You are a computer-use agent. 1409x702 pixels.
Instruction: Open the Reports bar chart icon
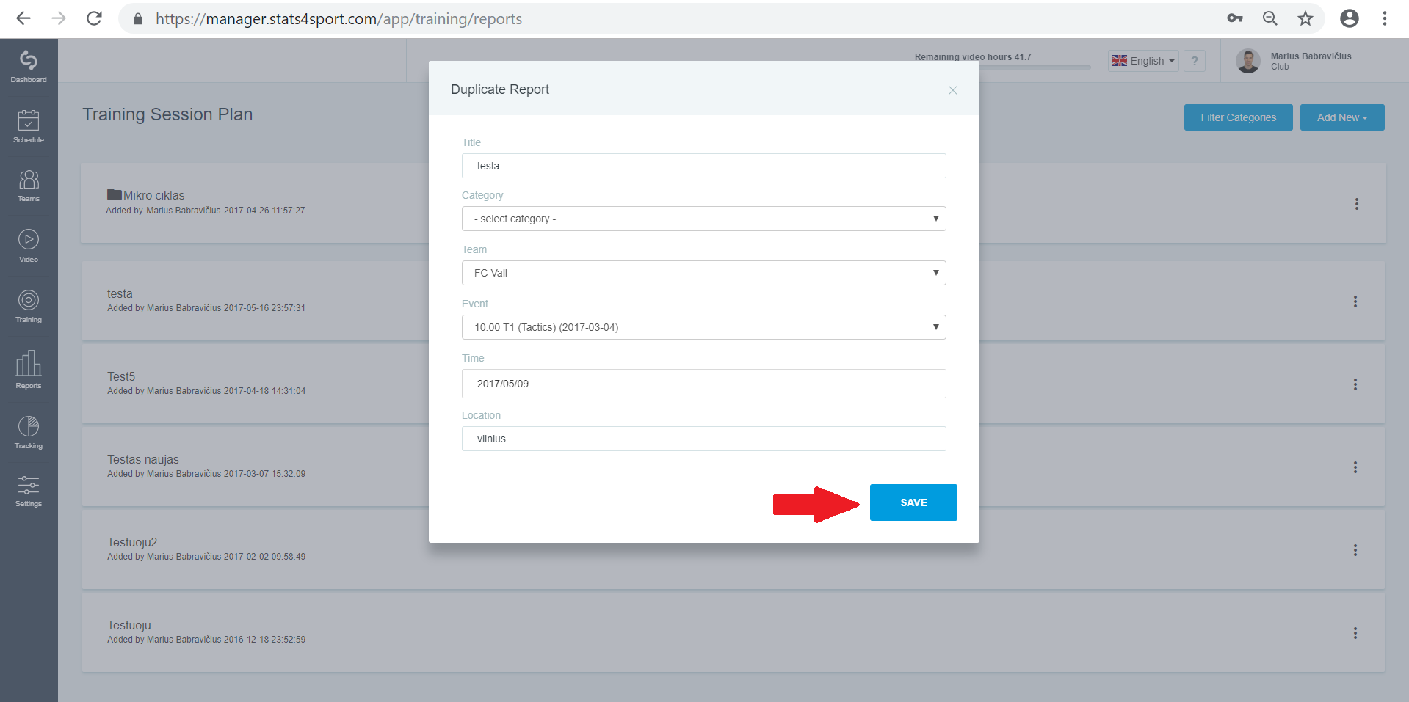29,369
